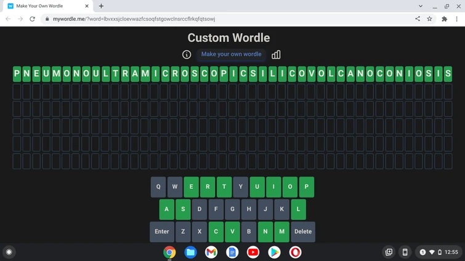Tap the K key on the keyboard
Image resolution: width=465 pixels, height=261 pixels.
coord(281,209)
